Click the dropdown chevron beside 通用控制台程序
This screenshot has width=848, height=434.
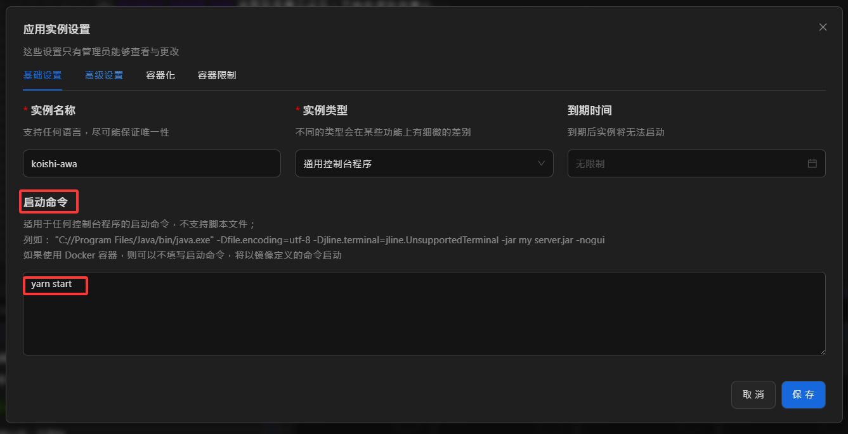[542, 163]
